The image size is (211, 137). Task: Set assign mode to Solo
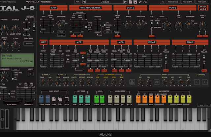pos(110,99)
